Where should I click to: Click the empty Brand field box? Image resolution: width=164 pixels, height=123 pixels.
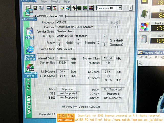click(122, 22)
